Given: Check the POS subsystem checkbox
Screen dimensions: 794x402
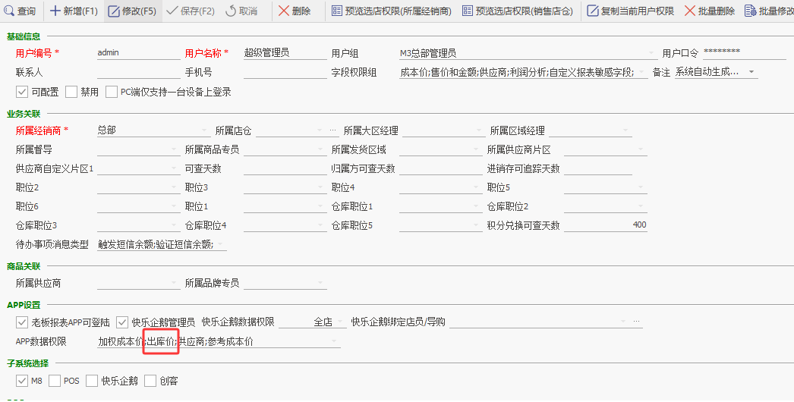Looking at the screenshot, I should click(55, 381).
